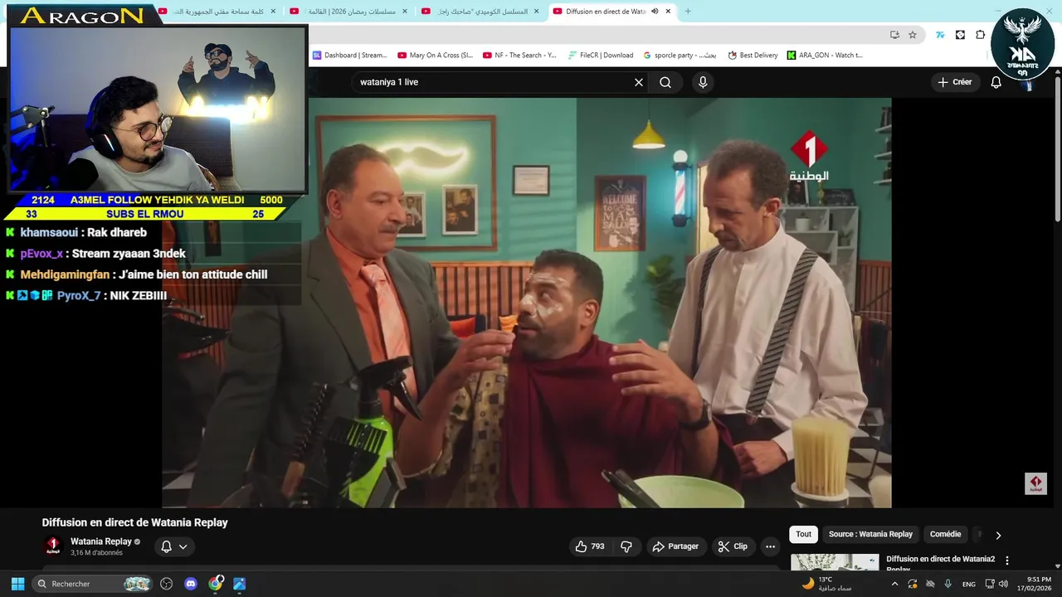Open Chrome from the taskbar
The width and height of the screenshot is (1062, 597).
[216, 584]
